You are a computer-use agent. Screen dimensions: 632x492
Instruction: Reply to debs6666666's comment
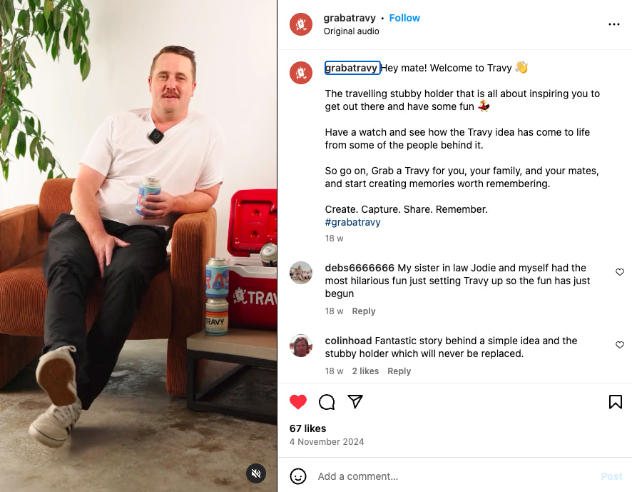click(x=364, y=311)
